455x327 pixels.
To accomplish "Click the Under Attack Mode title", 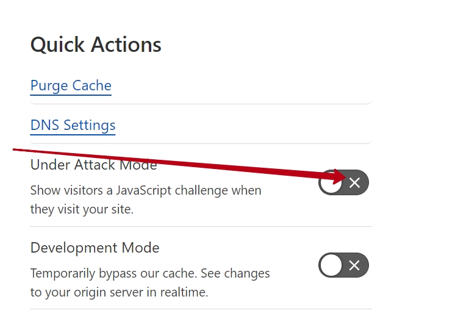I will [94, 165].
